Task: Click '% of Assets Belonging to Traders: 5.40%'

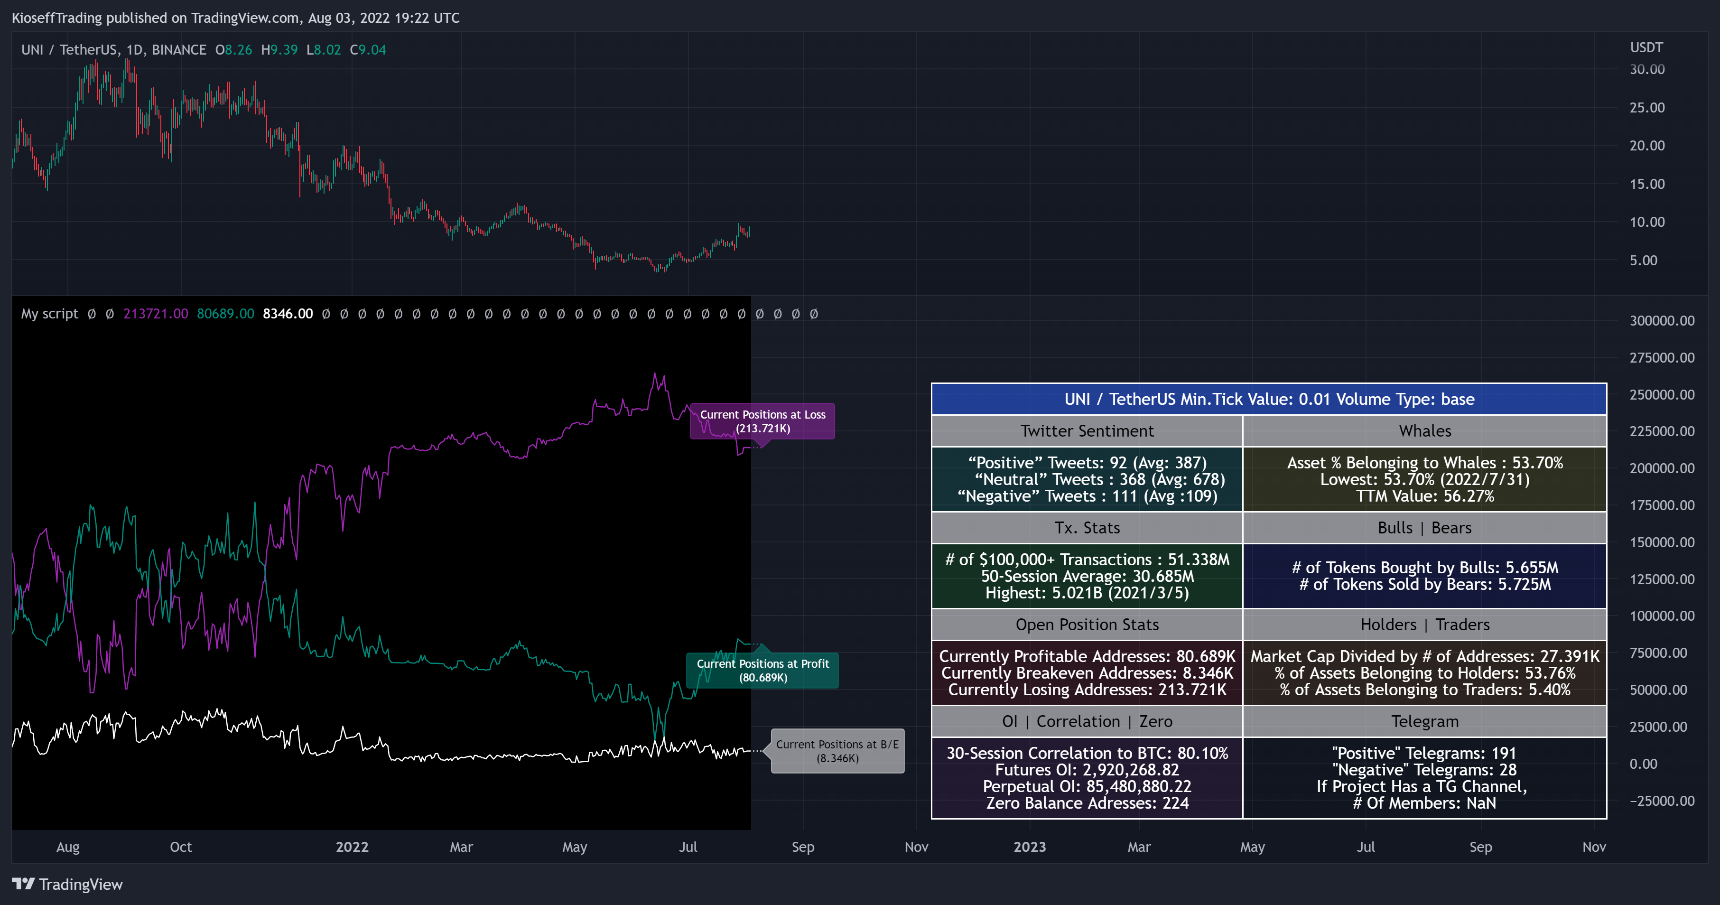Action: [x=1425, y=690]
